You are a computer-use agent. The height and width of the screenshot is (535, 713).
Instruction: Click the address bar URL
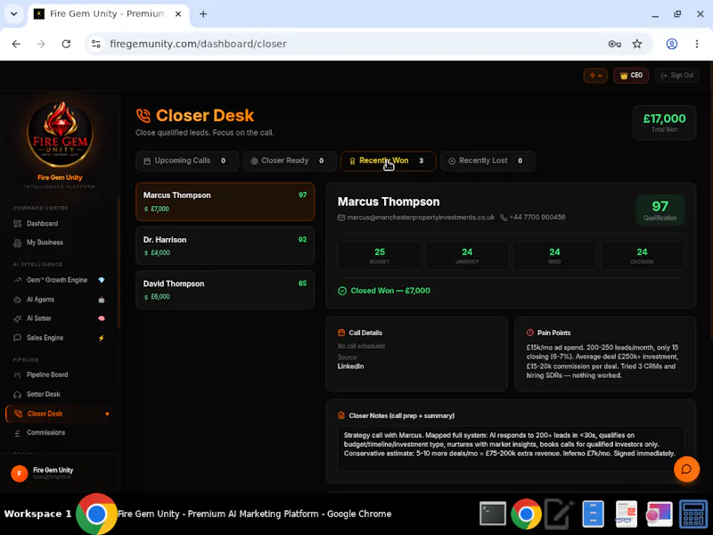tap(198, 44)
